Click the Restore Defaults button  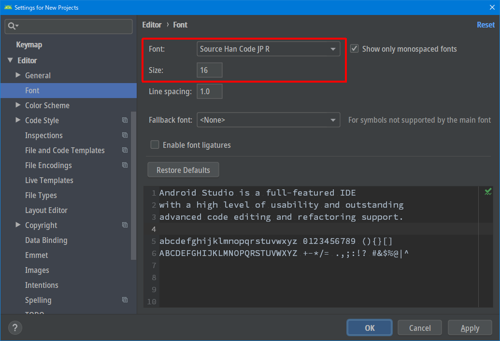pos(183,170)
